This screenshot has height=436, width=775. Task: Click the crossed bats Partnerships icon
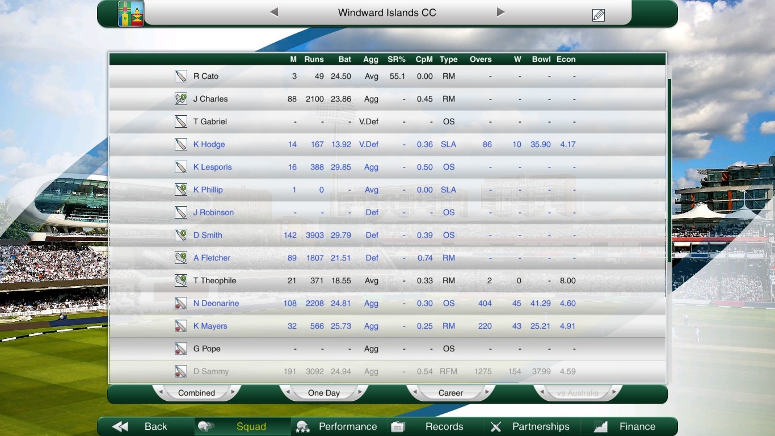click(x=496, y=427)
